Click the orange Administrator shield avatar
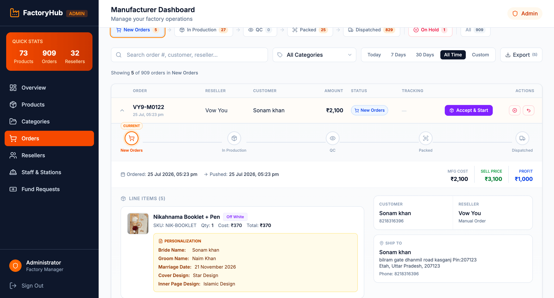 [x=15, y=266]
